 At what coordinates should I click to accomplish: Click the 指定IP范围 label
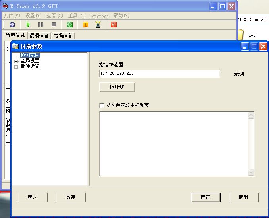click(x=111, y=65)
